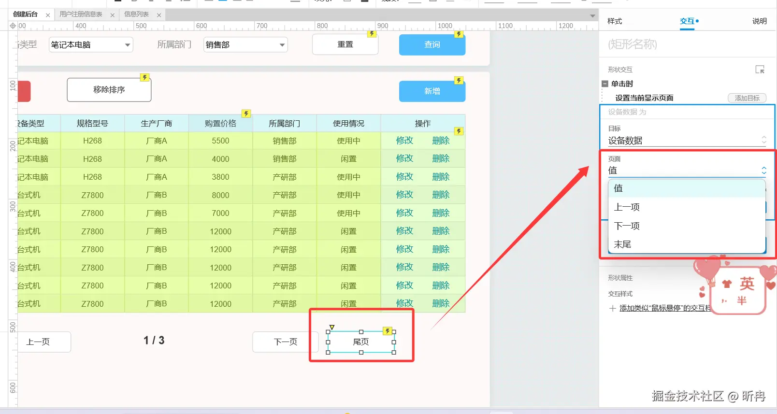The image size is (777, 414).
Task: Click the 设备数据 为 summary field
Action: pos(687,112)
